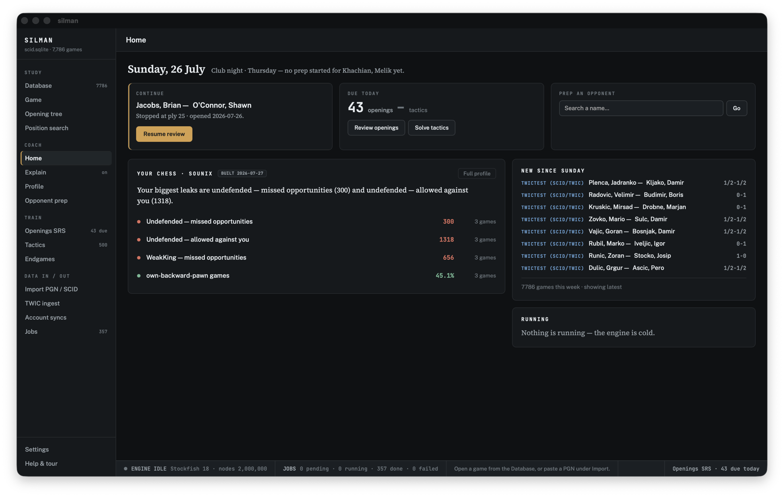This screenshot has height=497, width=784.
Task: Open the Full profile button
Action: point(476,173)
